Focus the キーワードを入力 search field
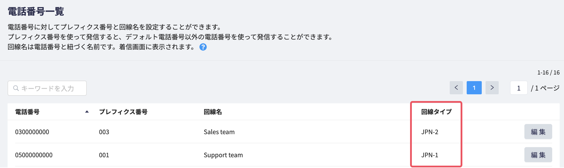 coord(47,88)
